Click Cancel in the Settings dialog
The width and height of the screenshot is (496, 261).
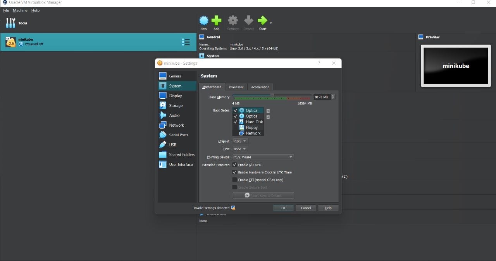point(306,208)
